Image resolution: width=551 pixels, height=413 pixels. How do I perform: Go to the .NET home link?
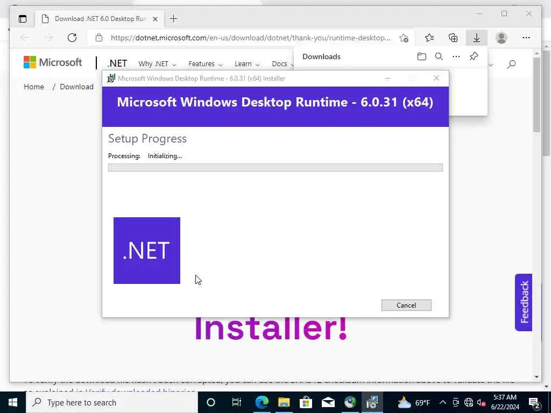pyautogui.click(x=117, y=63)
